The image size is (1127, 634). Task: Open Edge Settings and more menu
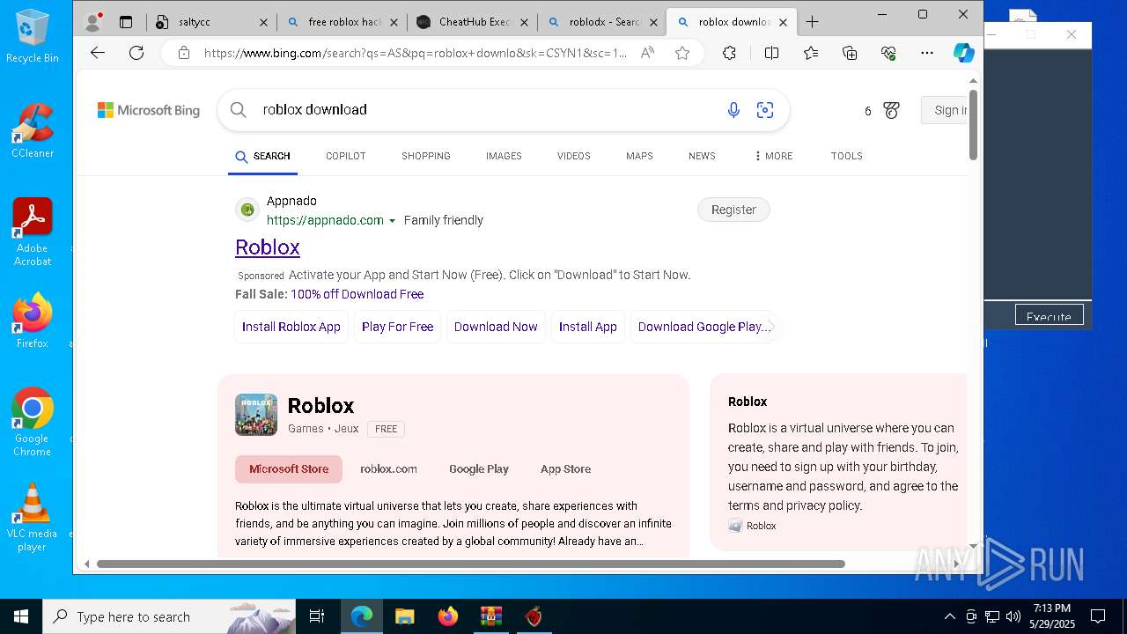pyautogui.click(x=927, y=53)
